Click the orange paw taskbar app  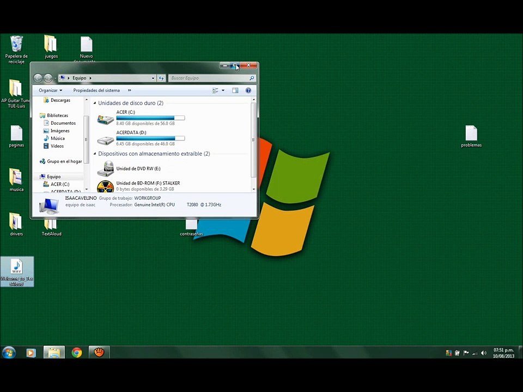99,352
